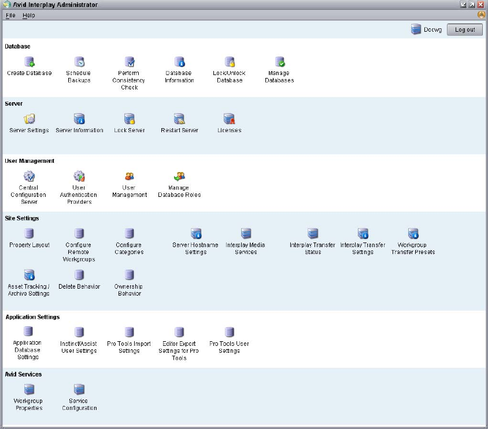This screenshot has height=429, width=488.
Task: Open Pro Tools User Settings
Action: [x=230, y=332]
